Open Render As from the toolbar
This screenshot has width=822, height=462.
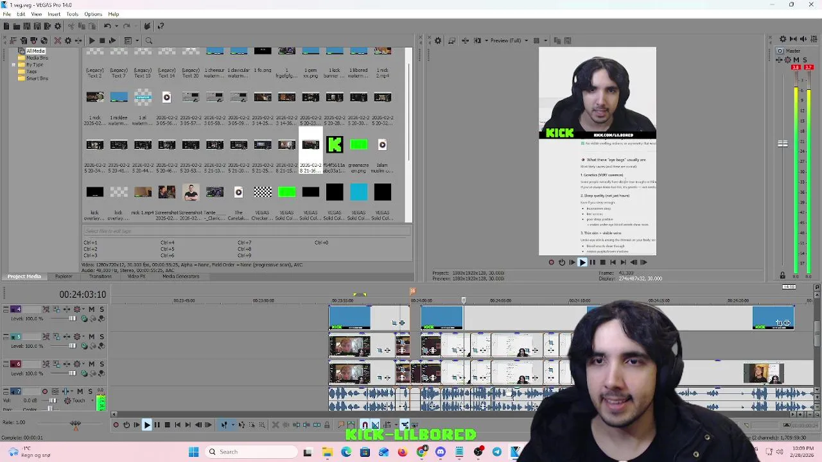tap(48, 26)
